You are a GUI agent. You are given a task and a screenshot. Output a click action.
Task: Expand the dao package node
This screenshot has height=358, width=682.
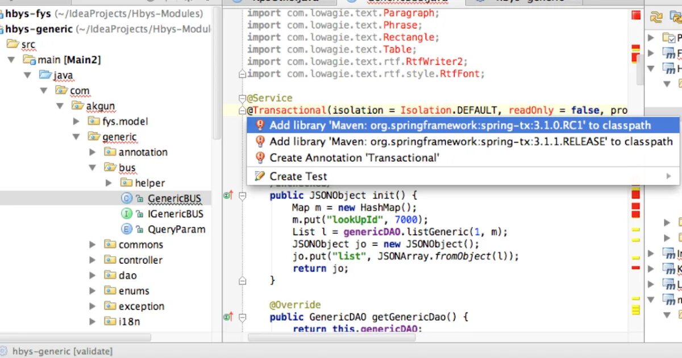[93, 275]
